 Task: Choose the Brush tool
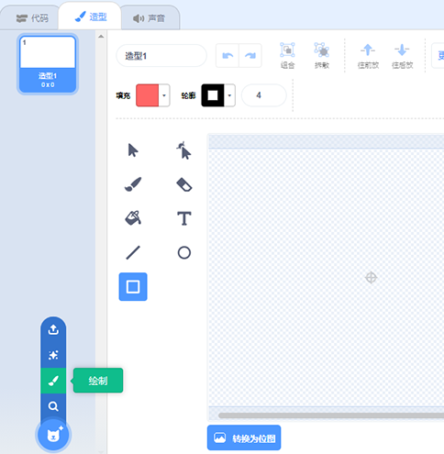[x=133, y=184]
